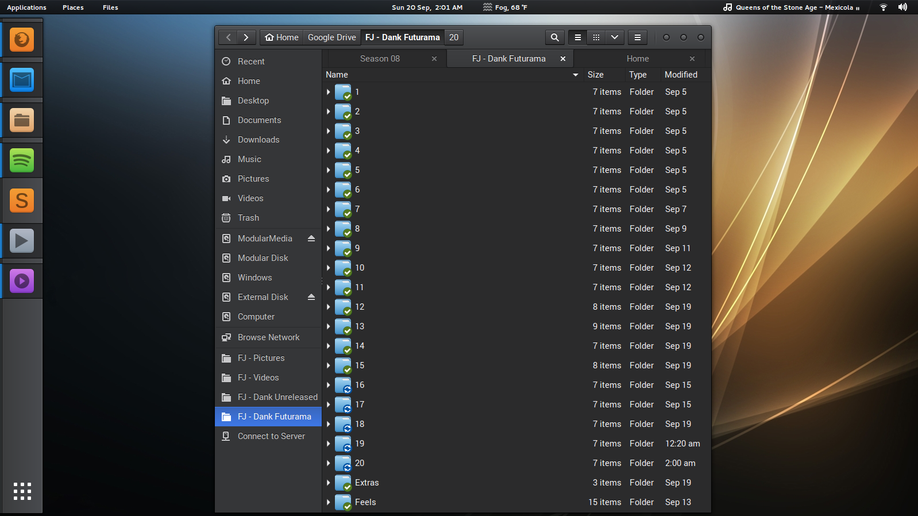The image size is (918, 516).
Task: Switch to icon grid view
Action: [596, 37]
